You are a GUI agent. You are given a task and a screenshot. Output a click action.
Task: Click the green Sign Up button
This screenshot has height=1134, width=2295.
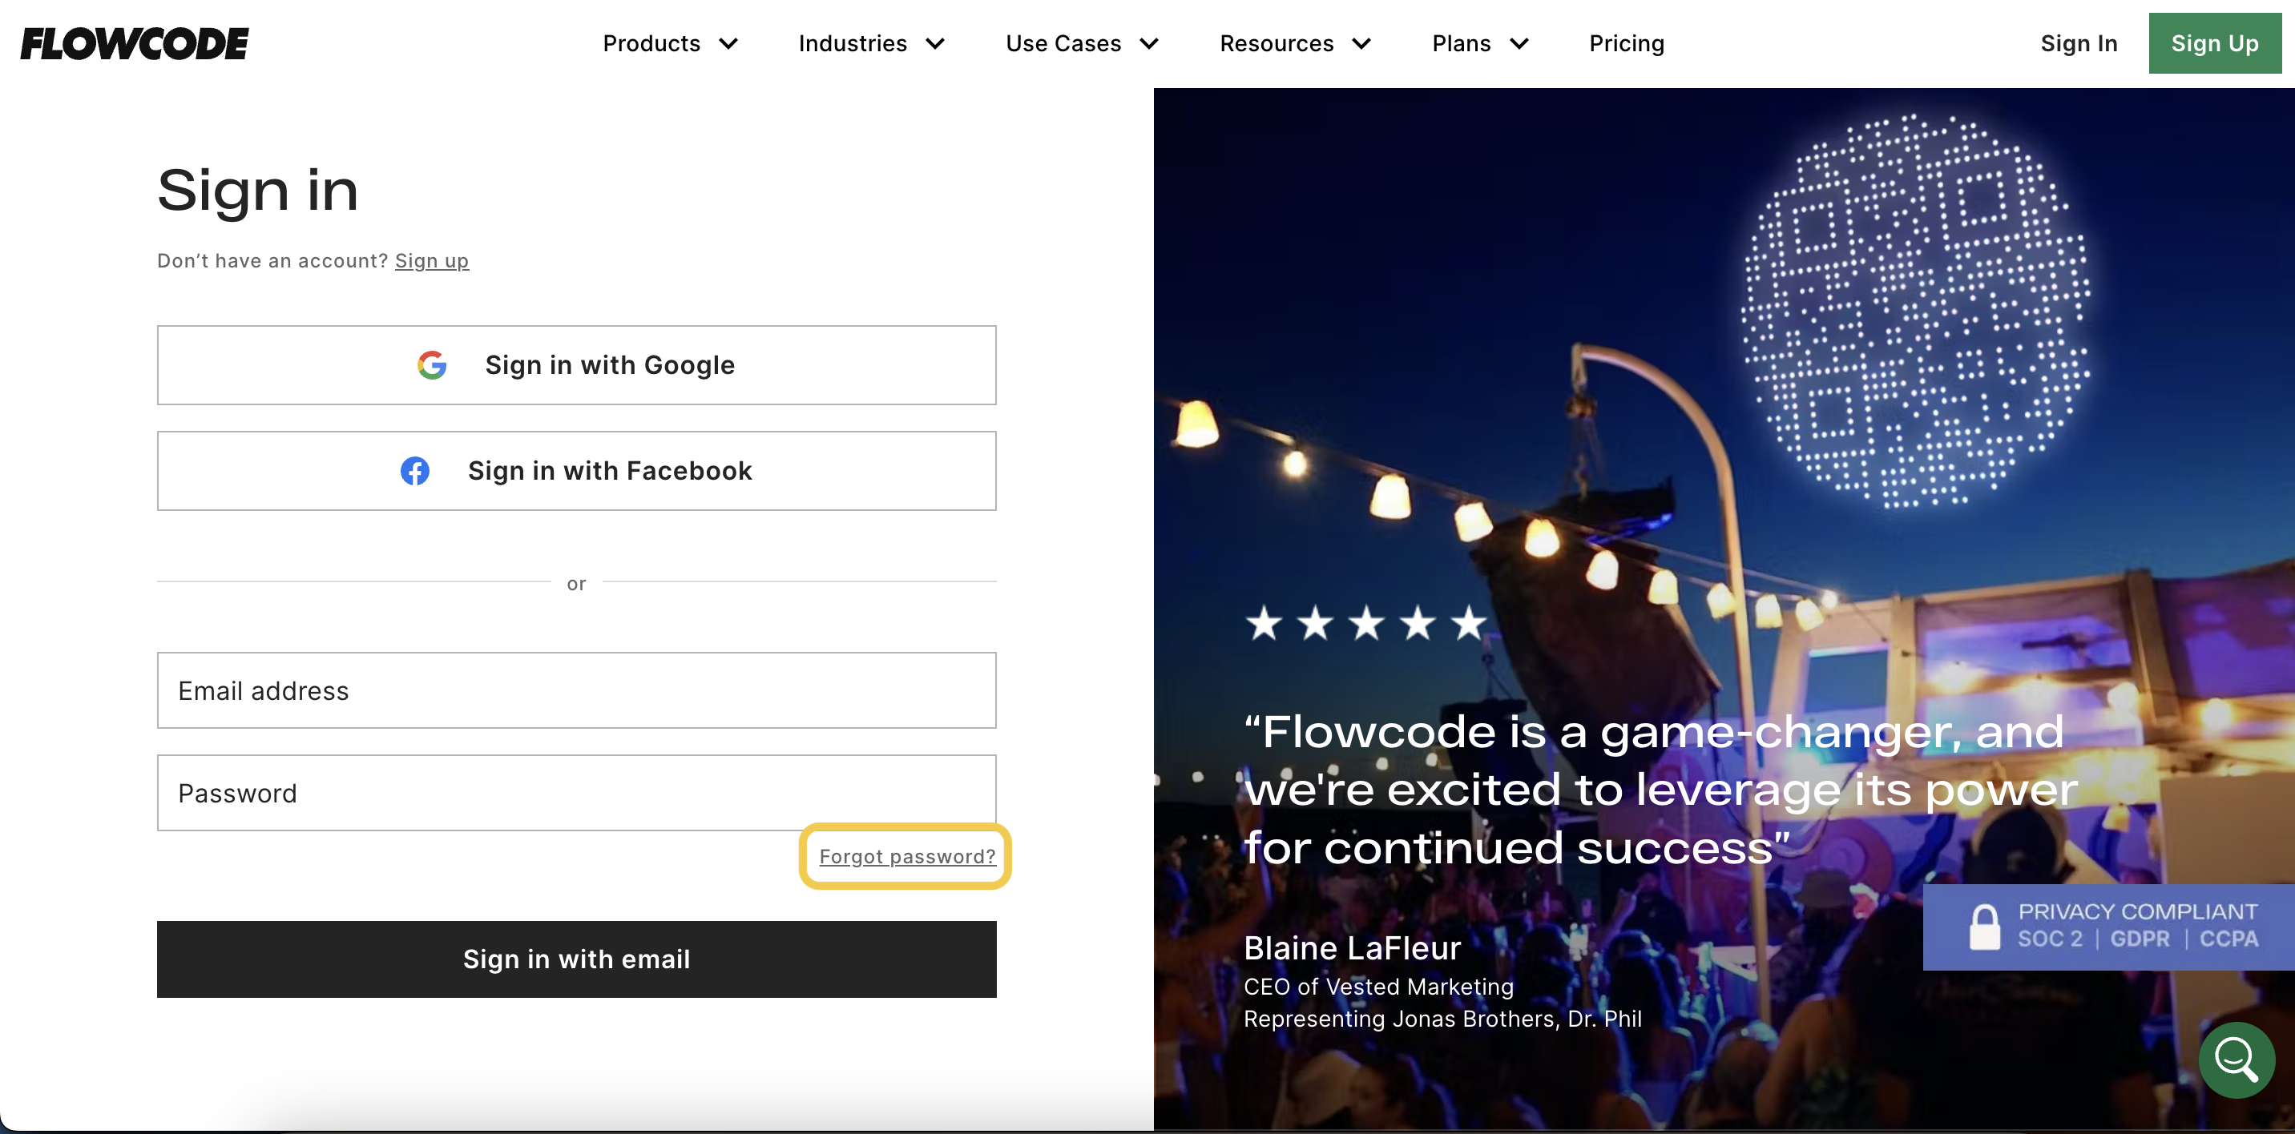pos(2214,43)
